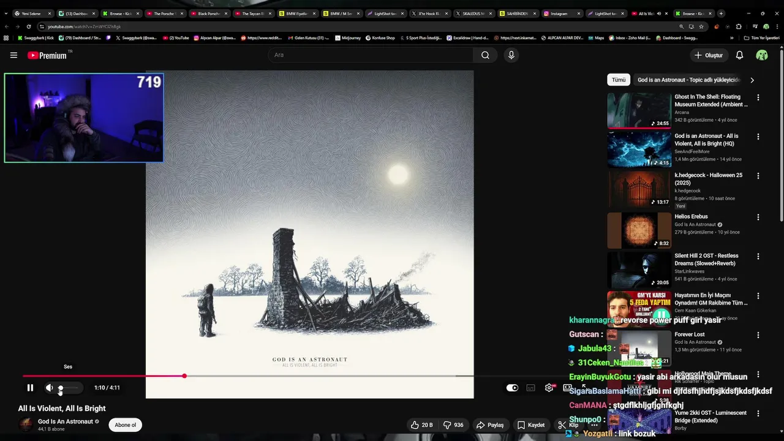
Task: Open Helios Erebus video title
Action: tap(691, 216)
